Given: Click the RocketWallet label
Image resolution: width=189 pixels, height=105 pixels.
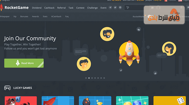Looking at the screenshot, I should pyautogui.click(x=138, y=17).
